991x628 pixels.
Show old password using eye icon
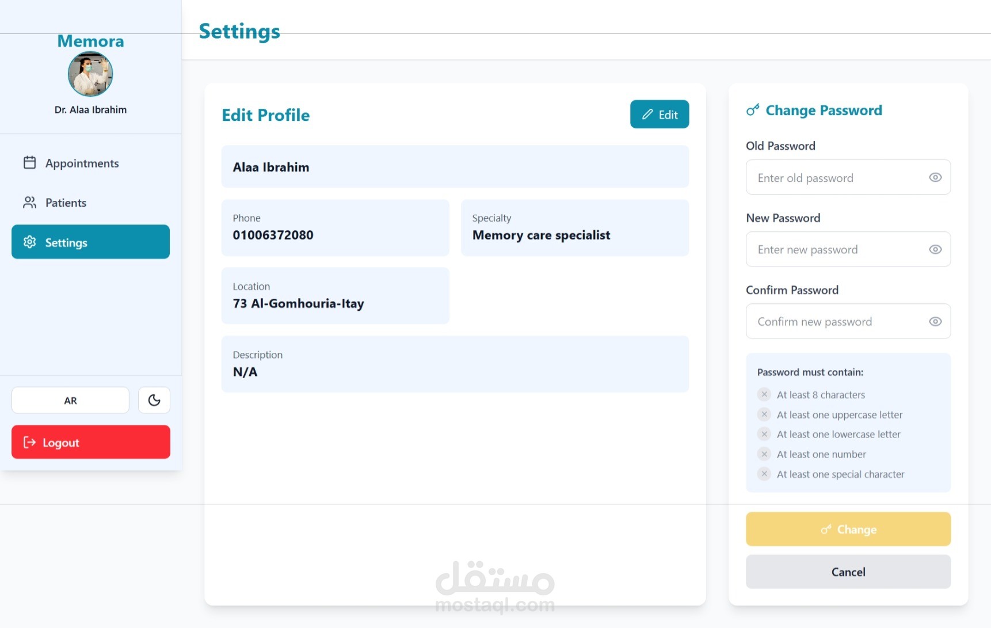pos(935,177)
